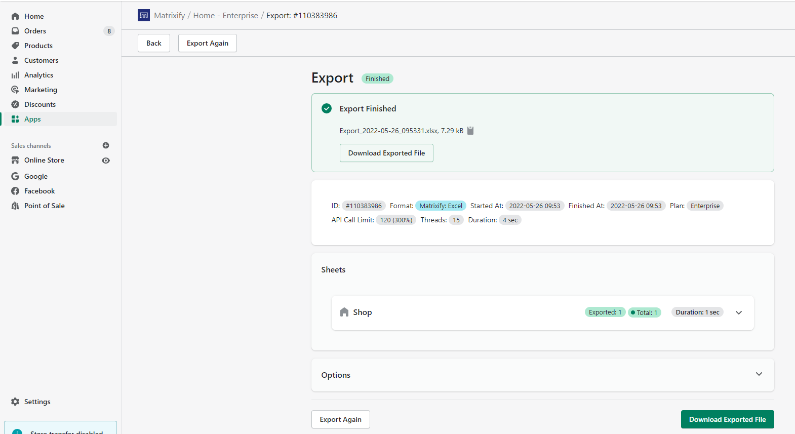The height and width of the screenshot is (434, 795).
Task: Click the Orders count badge 8
Action: (x=109, y=31)
